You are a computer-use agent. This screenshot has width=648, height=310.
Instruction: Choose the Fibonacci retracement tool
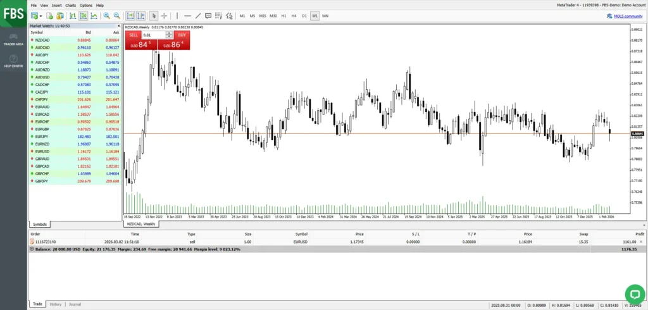218,16
